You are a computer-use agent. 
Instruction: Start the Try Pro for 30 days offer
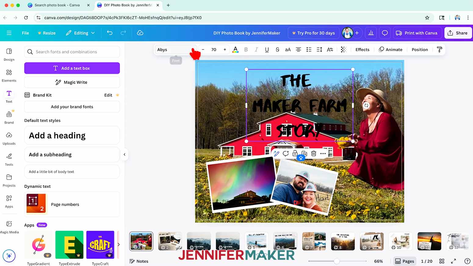tap(313, 33)
